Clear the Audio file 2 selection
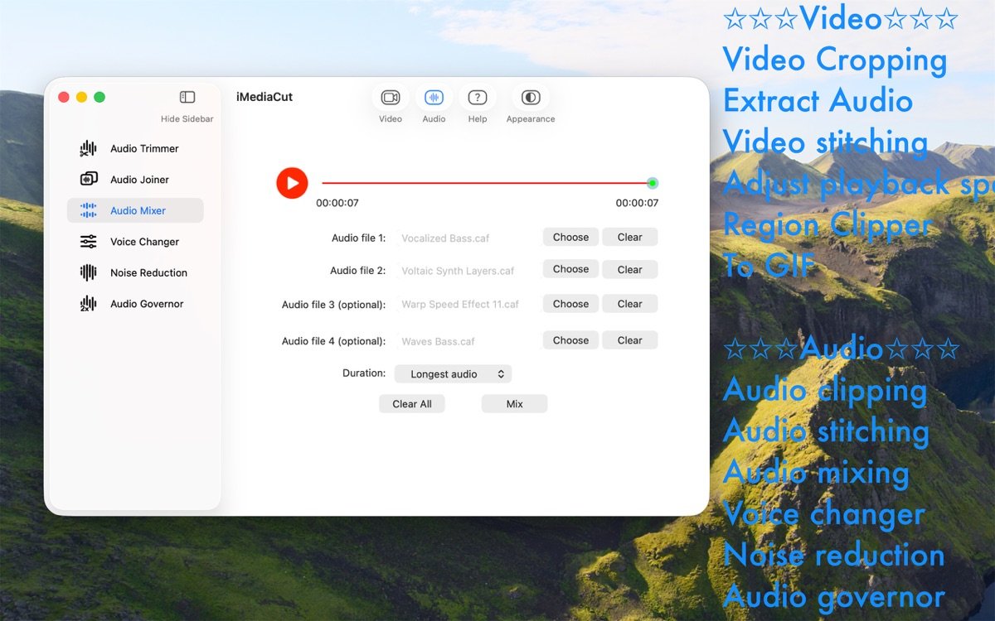 629,270
